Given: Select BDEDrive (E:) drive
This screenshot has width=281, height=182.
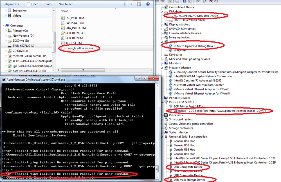Looking at the screenshot, I should (21, 41).
